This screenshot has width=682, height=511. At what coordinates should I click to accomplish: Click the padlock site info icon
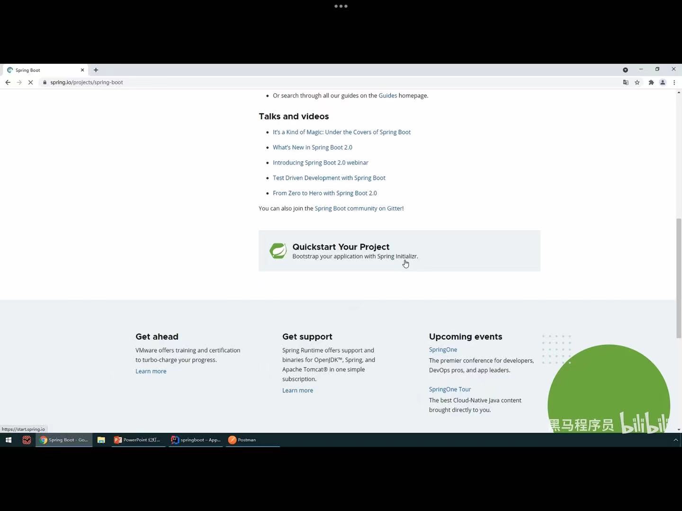pos(45,82)
